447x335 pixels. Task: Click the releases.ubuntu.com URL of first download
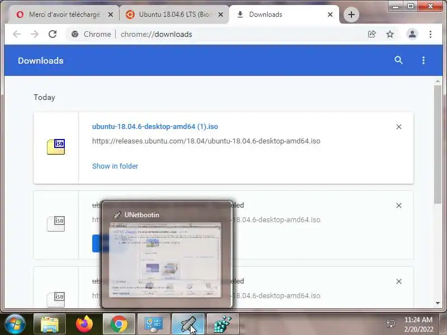point(206,141)
